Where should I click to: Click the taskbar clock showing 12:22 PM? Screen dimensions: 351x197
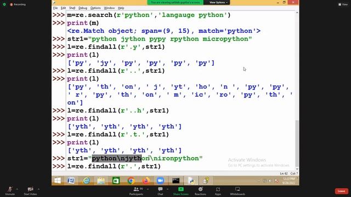(289, 181)
